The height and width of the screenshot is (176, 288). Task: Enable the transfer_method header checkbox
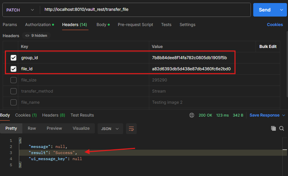tap(14, 91)
